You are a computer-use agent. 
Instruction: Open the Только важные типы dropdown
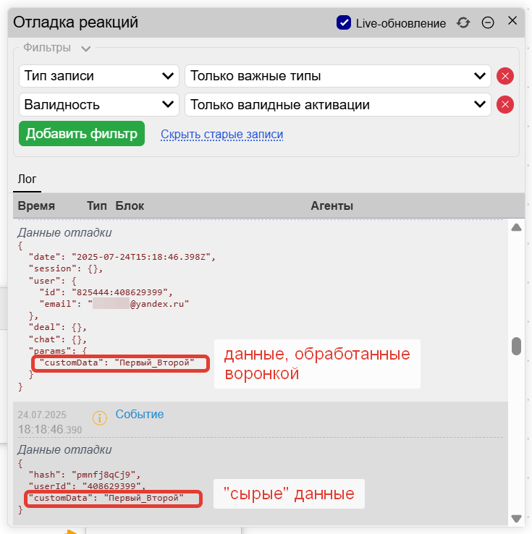point(337,76)
